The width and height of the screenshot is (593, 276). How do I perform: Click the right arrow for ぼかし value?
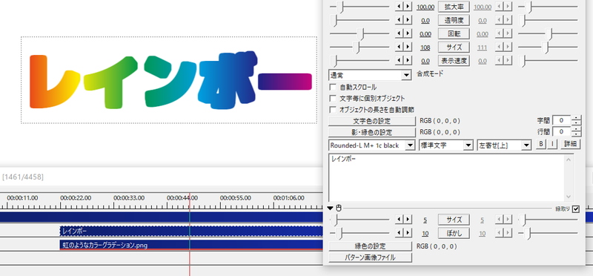pos(408,232)
